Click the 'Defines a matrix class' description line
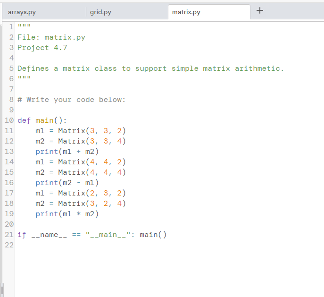324x297 pixels. pos(150,68)
